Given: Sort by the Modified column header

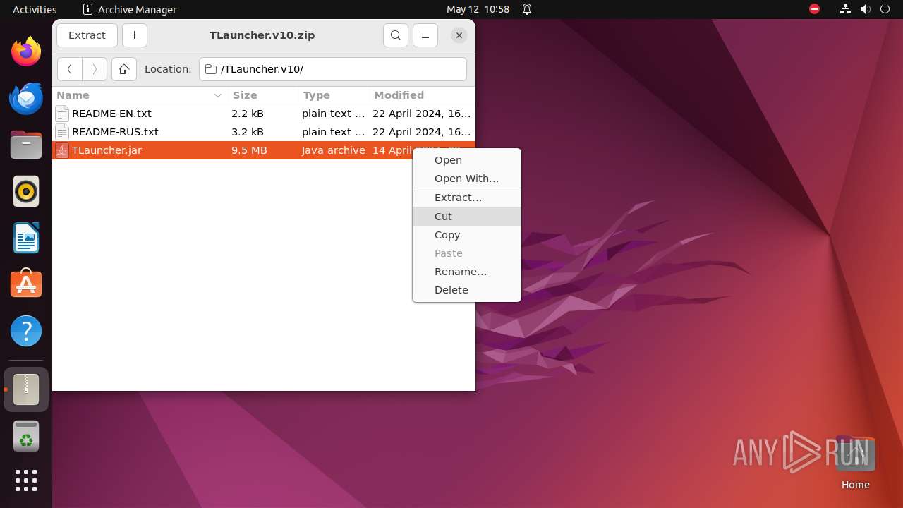Looking at the screenshot, I should point(421,95).
